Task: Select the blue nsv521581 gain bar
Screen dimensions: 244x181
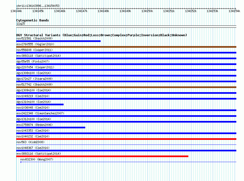Action: (x=58, y=41)
